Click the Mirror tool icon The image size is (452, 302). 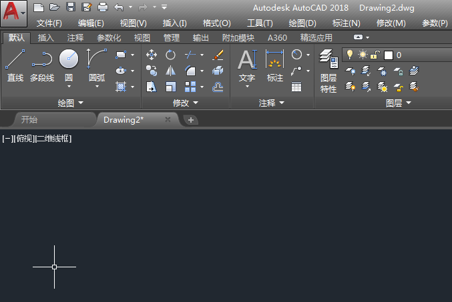pos(170,71)
